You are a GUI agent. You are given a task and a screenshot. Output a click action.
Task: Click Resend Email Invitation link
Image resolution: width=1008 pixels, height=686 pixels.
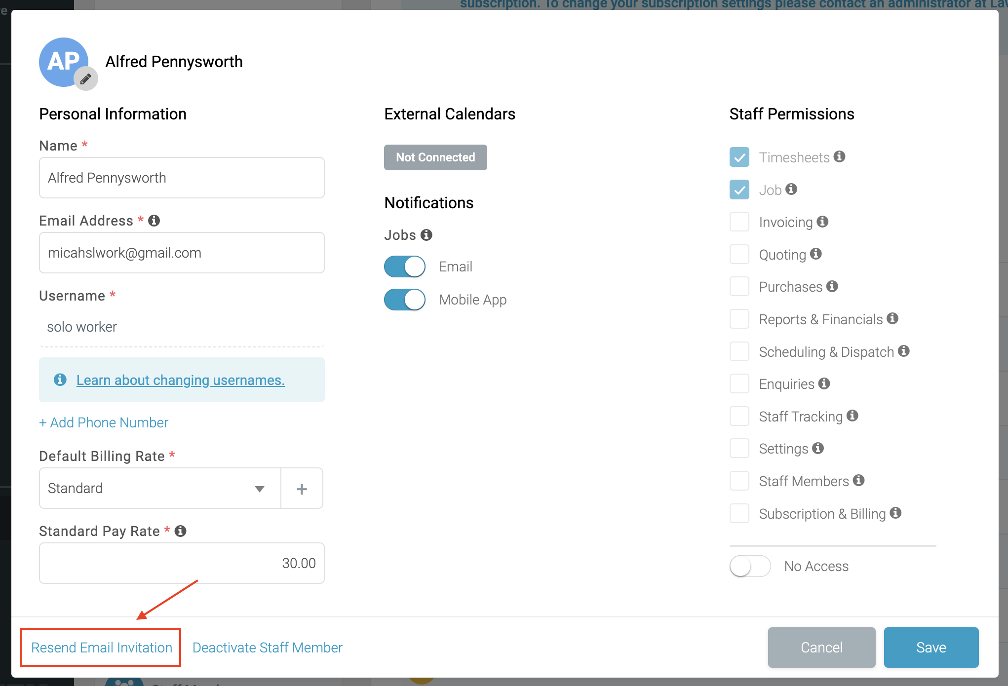(x=102, y=648)
